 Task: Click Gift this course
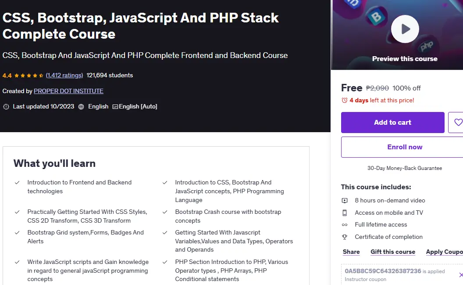393,252
